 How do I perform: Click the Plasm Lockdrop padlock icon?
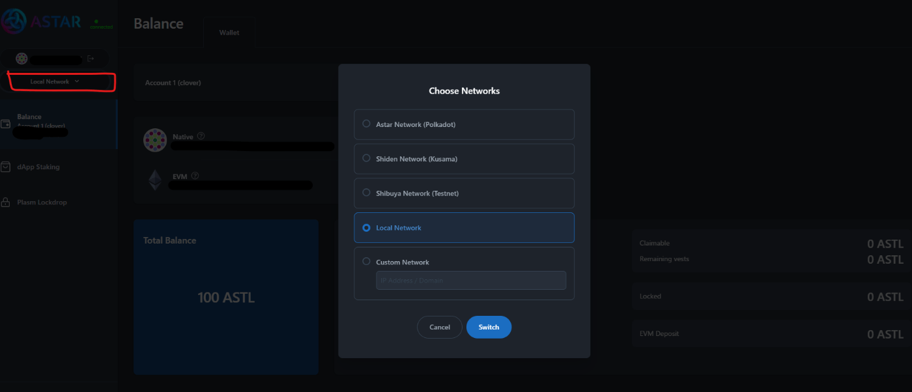click(6, 202)
